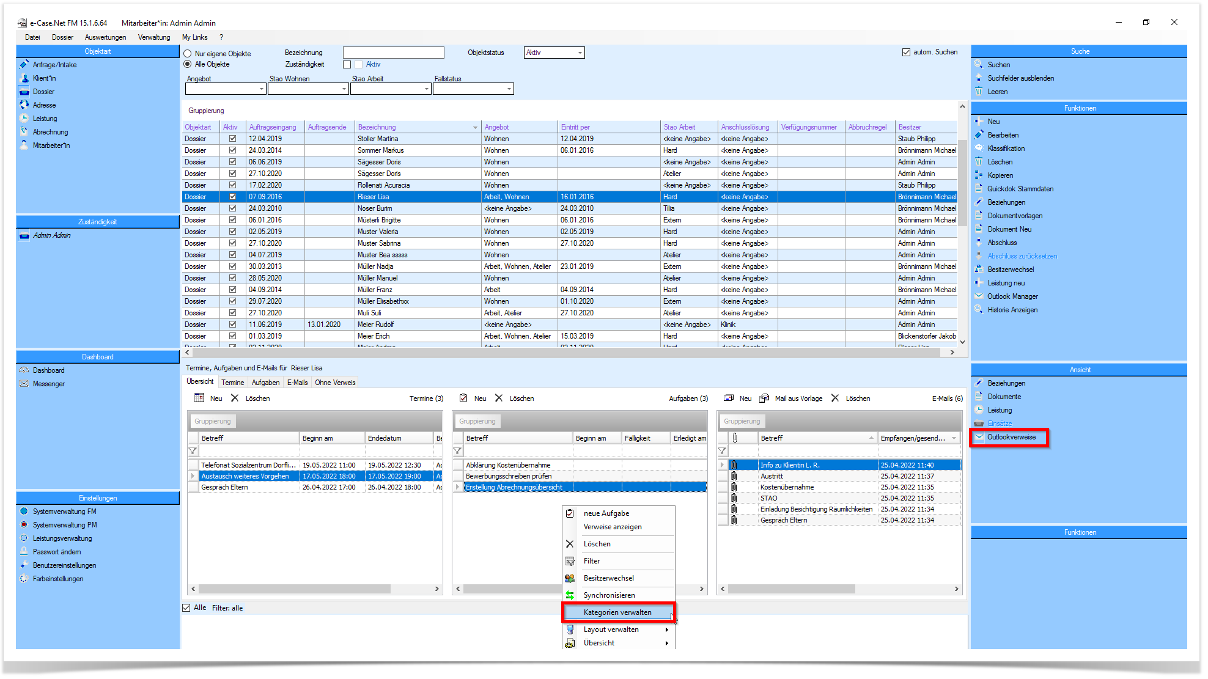Toggle Aktiv checkbox for Stoller Martina

pyautogui.click(x=232, y=139)
